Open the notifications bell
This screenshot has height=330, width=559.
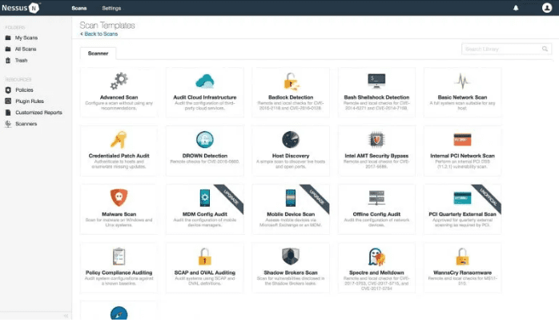516,8
